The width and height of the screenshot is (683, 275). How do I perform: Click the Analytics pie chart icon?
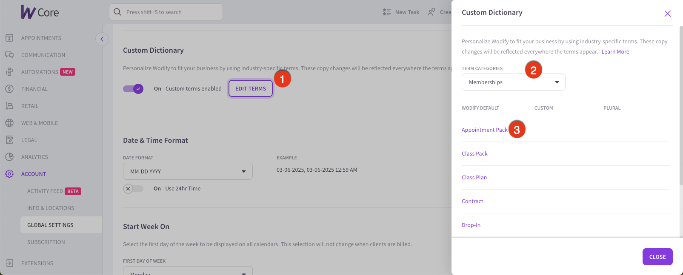coord(9,157)
